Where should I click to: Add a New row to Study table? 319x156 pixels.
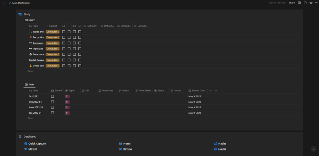(29, 71)
